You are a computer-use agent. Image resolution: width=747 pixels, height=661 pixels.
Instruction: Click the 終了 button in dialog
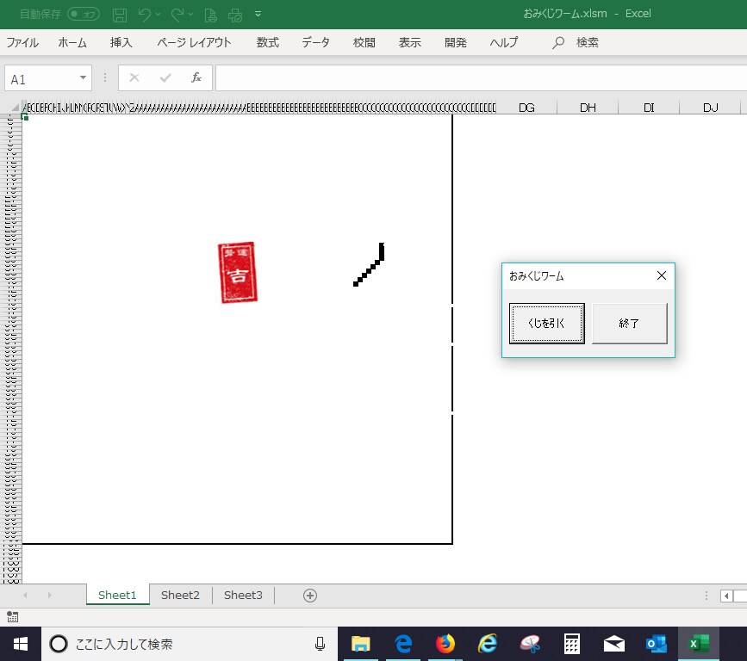pos(629,323)
